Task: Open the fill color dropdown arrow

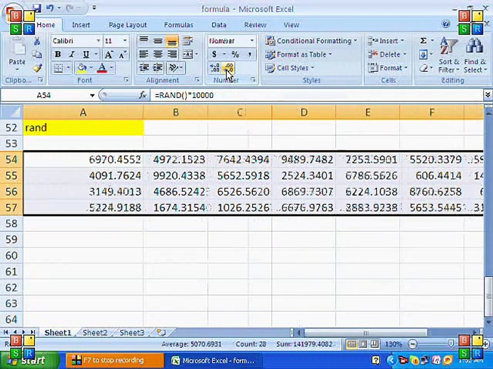Action: pyautogui.click(x=91, y=68)
